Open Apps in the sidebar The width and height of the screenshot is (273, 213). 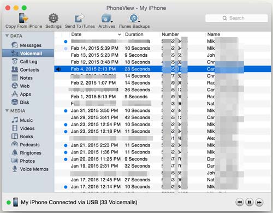tap(28, 94)
